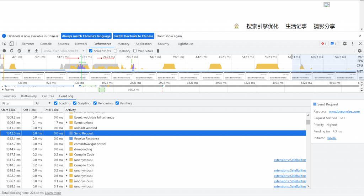Expand the (anonymous) row at 1322.9 ms
364x196 pixels.
click(66, 176)
